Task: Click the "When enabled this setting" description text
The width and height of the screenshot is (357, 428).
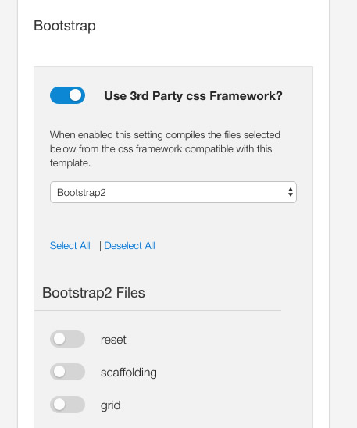Action: click(165, 148)
